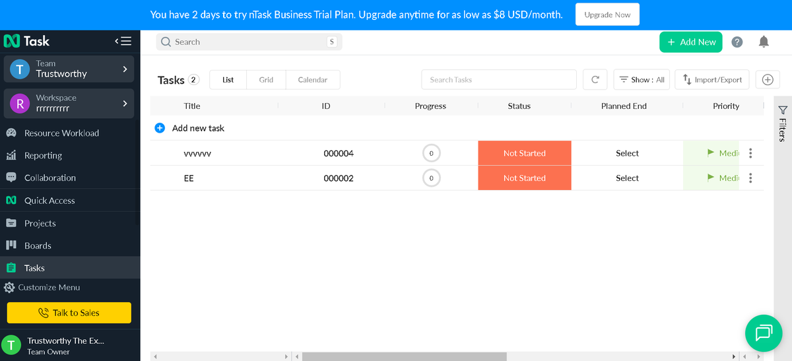Select planned end date for vvvvvv

pyautogui.click(x=627, y=153)
